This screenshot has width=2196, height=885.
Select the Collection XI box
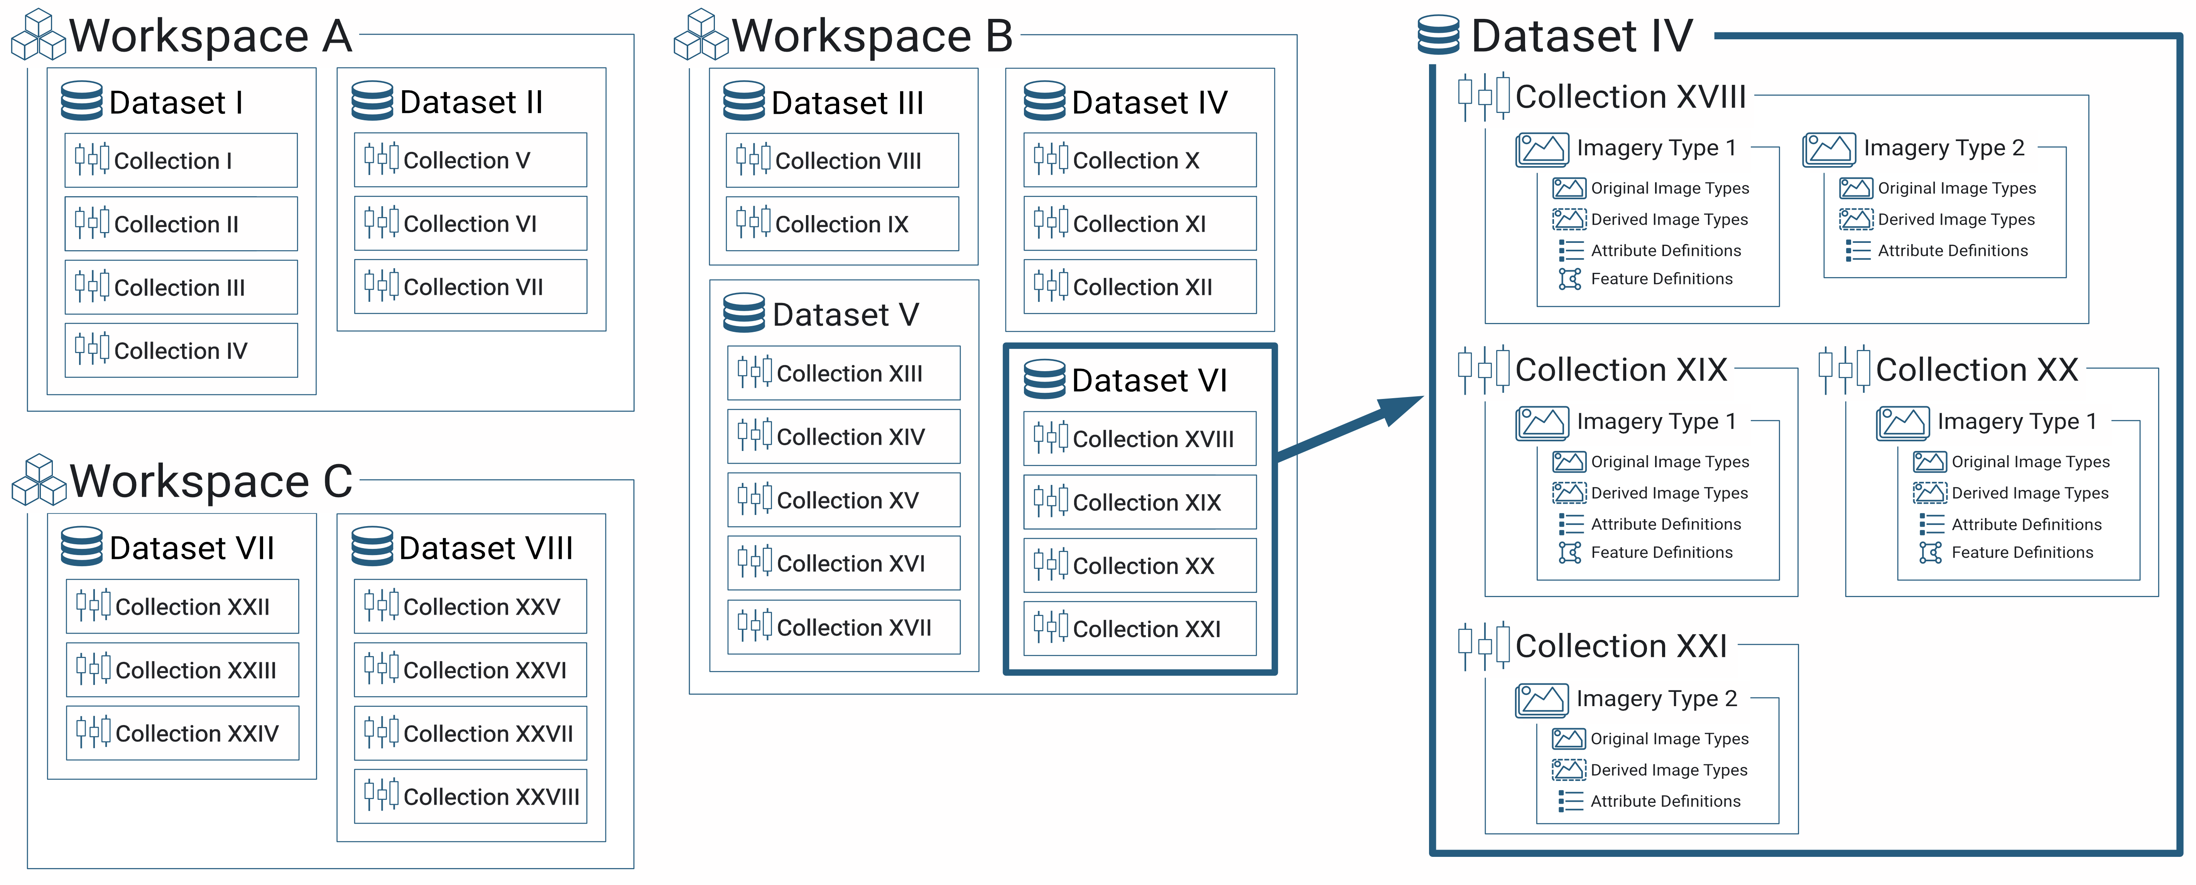click(1140, 223)
